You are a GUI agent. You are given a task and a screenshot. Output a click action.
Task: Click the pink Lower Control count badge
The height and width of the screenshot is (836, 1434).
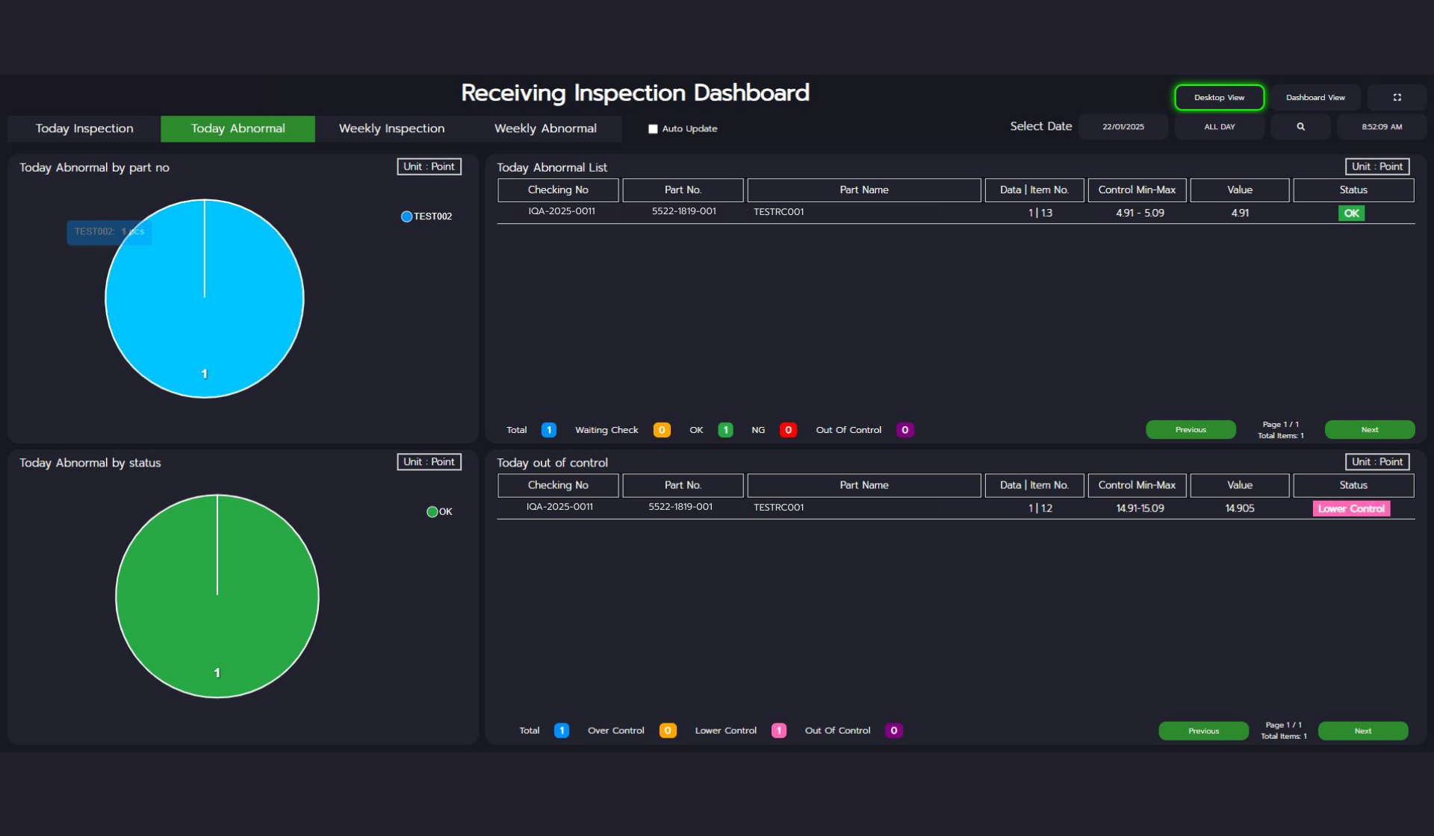tap(778, 731)
